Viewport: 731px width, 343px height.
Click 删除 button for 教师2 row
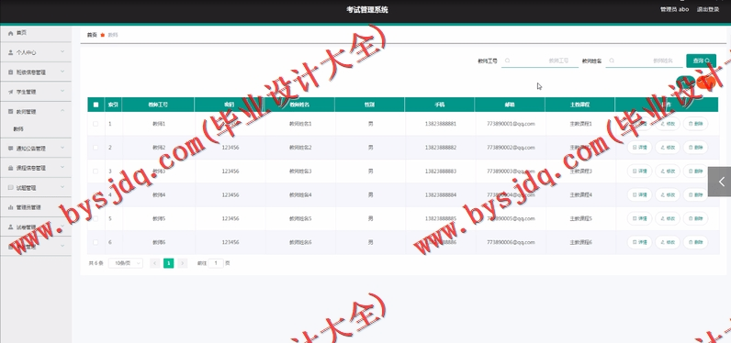pyautogui.click(x=695, y=148)
